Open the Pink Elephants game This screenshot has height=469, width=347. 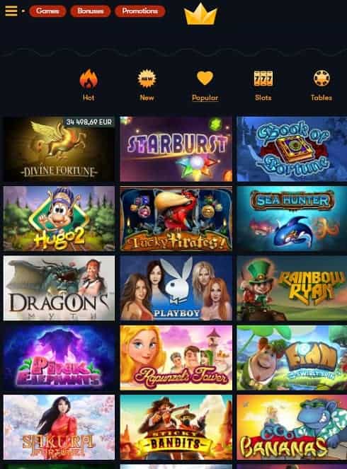click(x=59, y=358)
